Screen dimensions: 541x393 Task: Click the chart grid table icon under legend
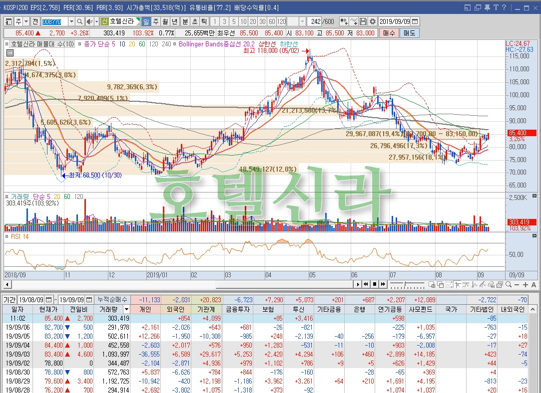tap(10, 53)
